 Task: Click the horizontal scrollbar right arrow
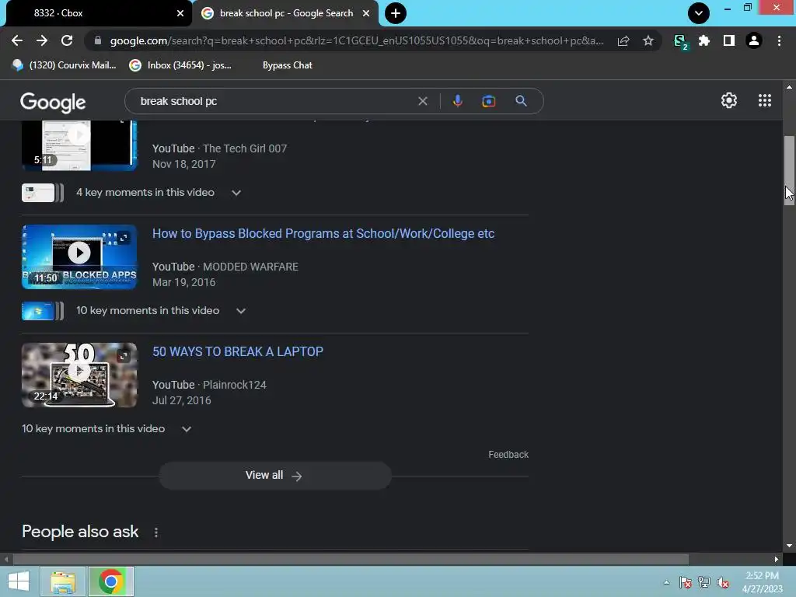pos(777,559)
